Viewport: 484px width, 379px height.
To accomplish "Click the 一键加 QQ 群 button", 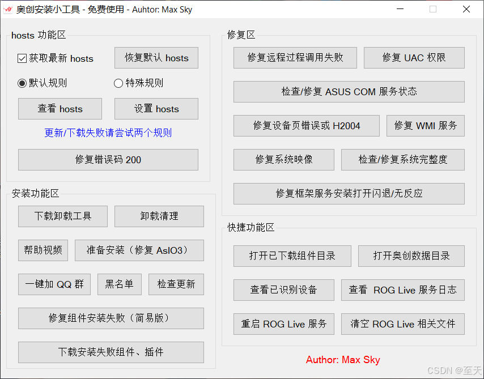I will point(54,284).
